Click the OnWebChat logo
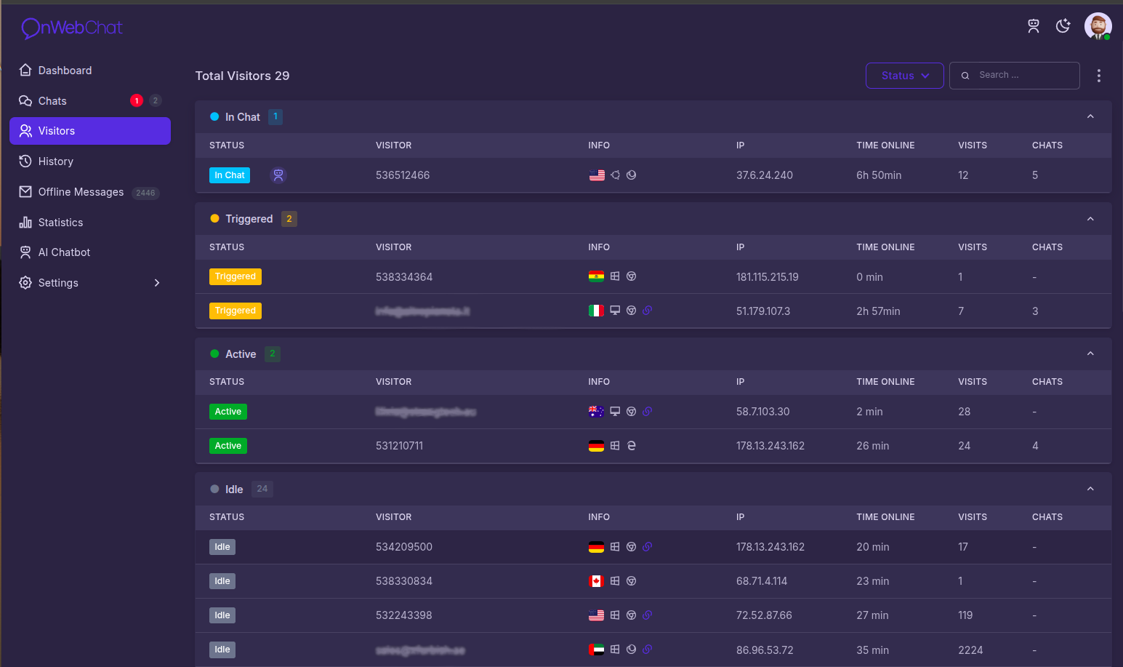 tap(72, 28)
